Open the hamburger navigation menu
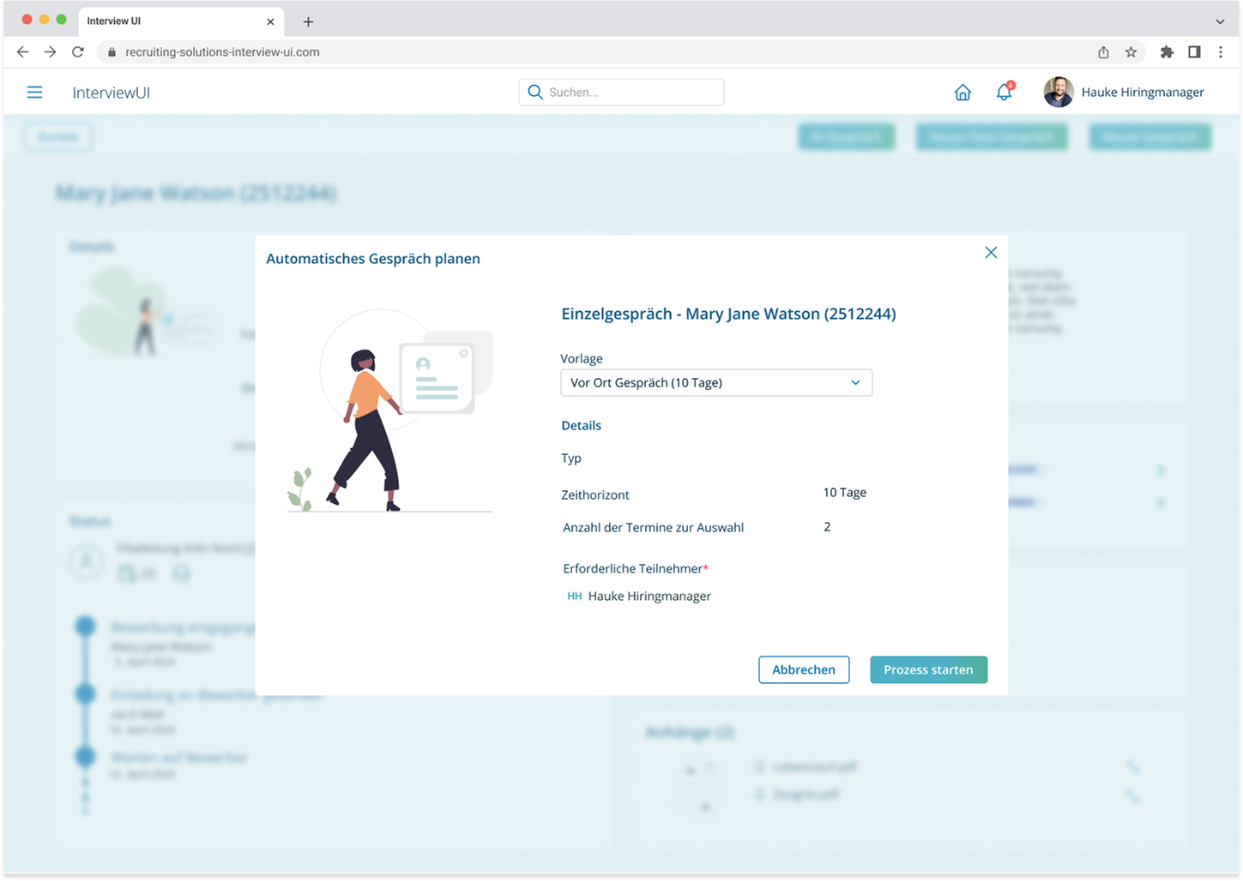The image size is (1243, 881). point(34,93)
